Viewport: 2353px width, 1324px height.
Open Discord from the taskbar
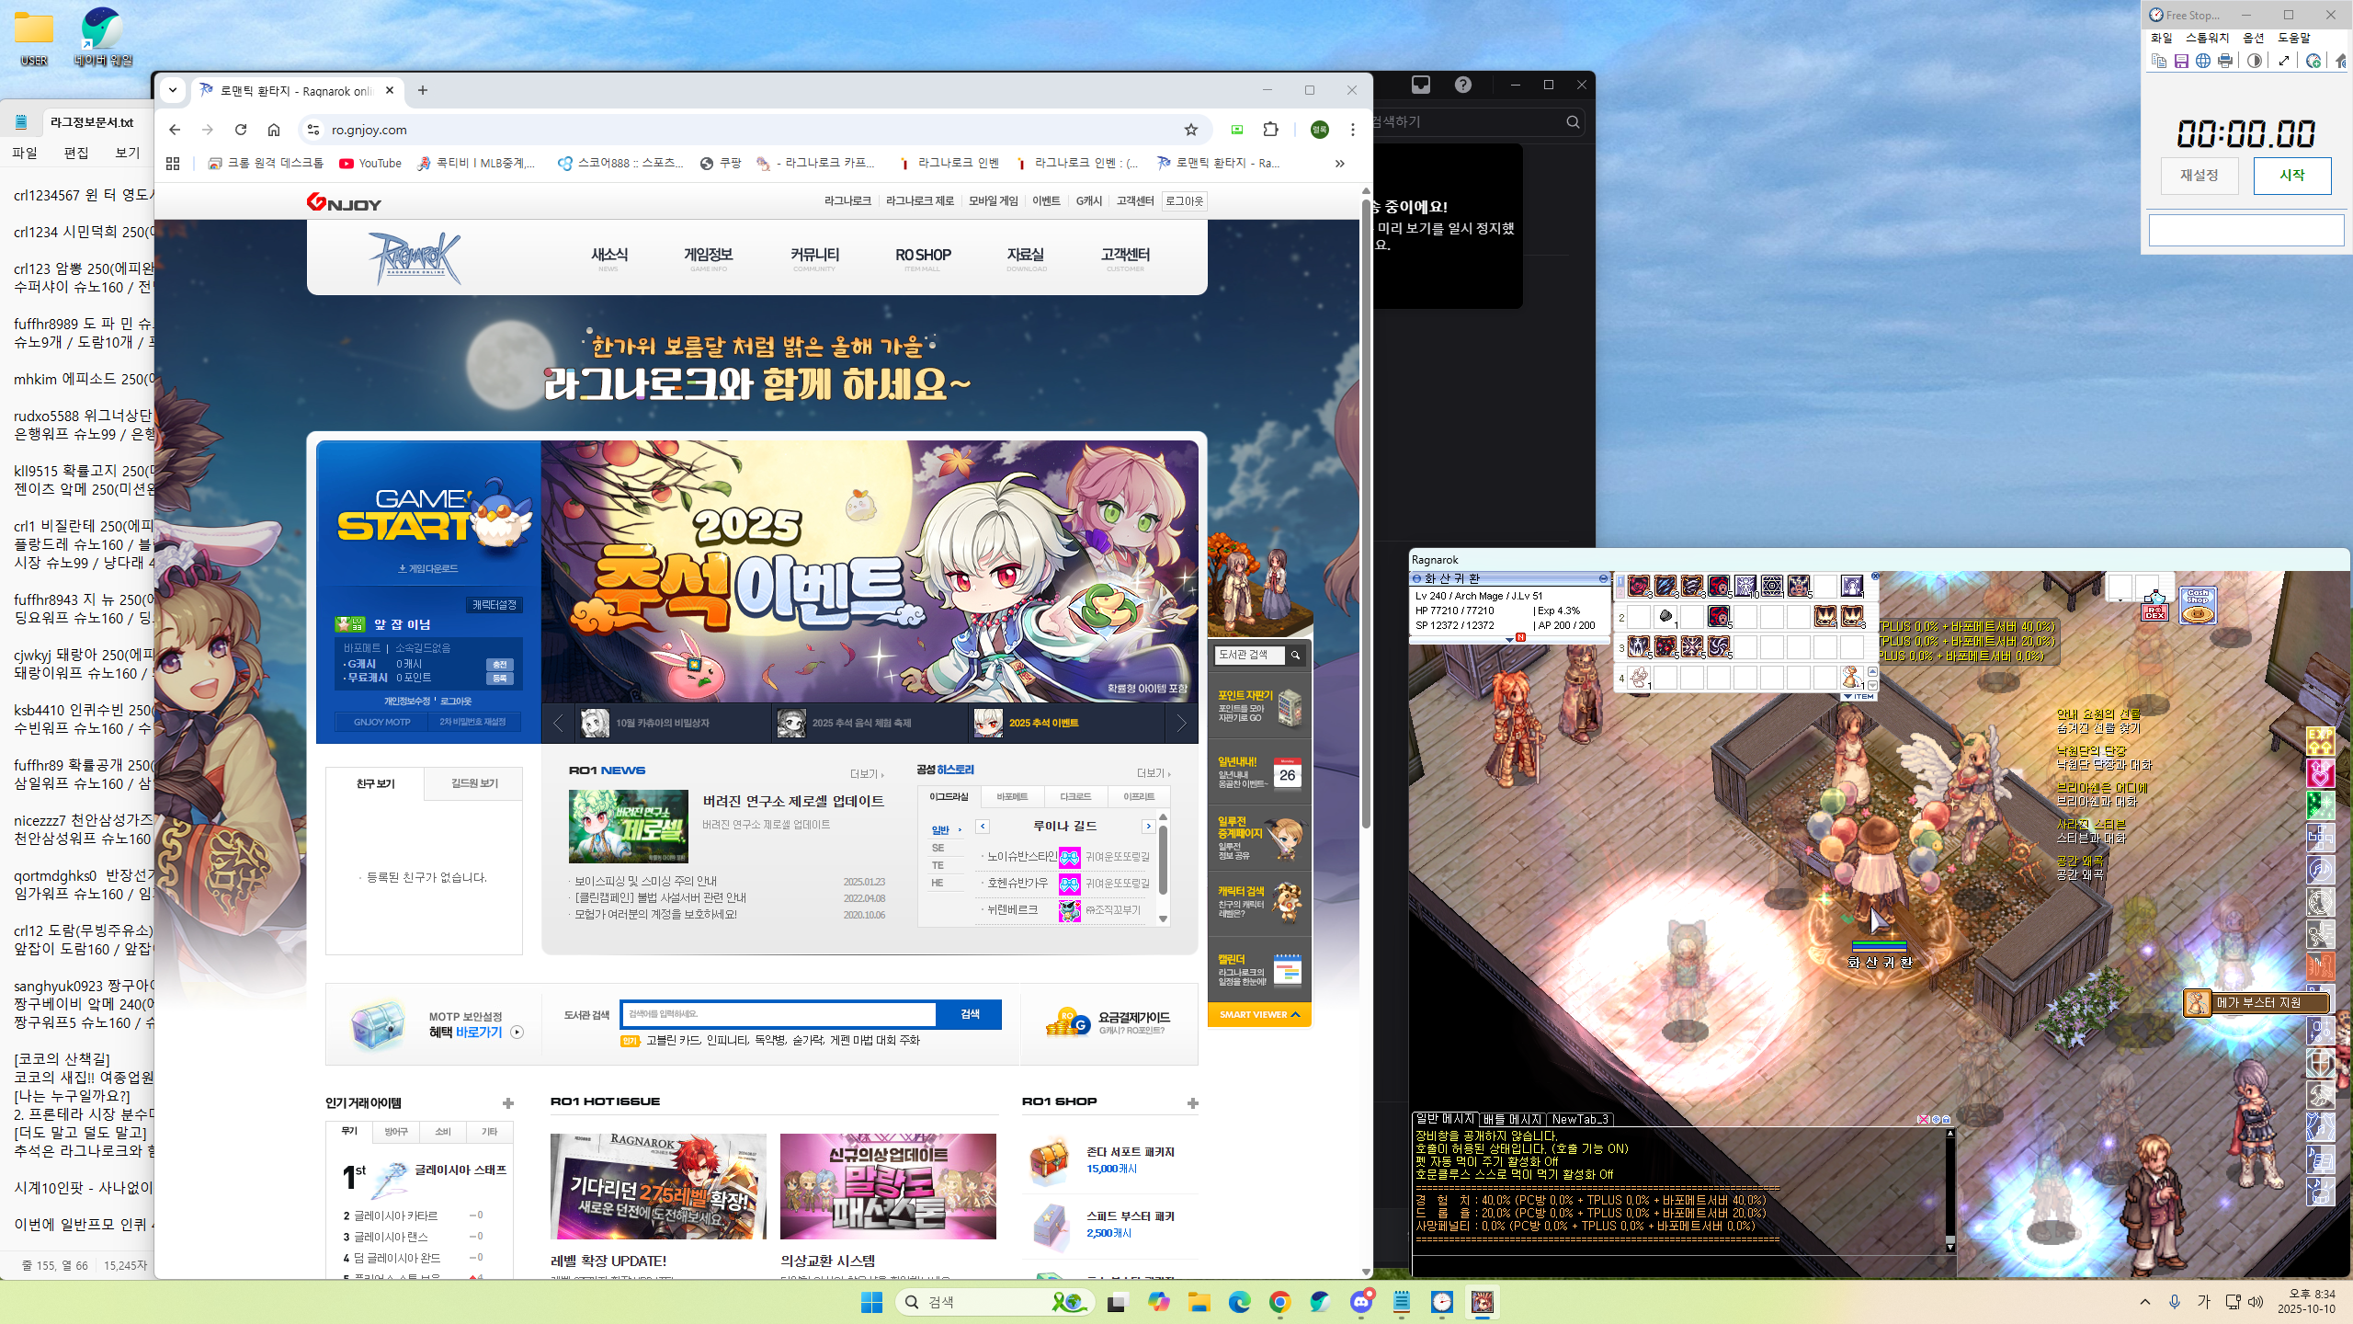(x=1361, y=1302)
